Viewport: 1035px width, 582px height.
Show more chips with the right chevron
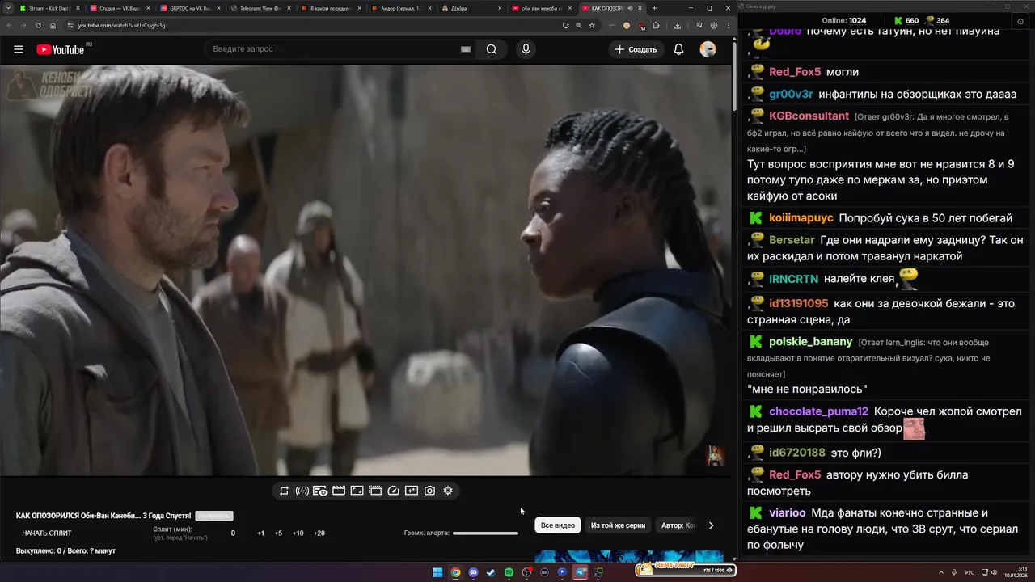711,525
